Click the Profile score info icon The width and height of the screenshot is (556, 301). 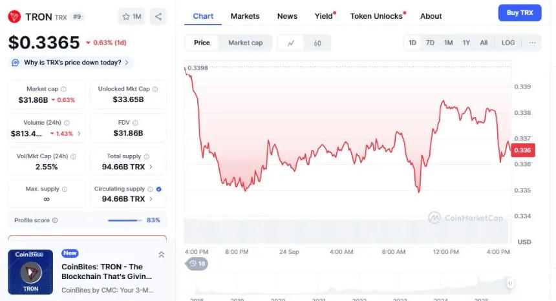tap(55, 220)
